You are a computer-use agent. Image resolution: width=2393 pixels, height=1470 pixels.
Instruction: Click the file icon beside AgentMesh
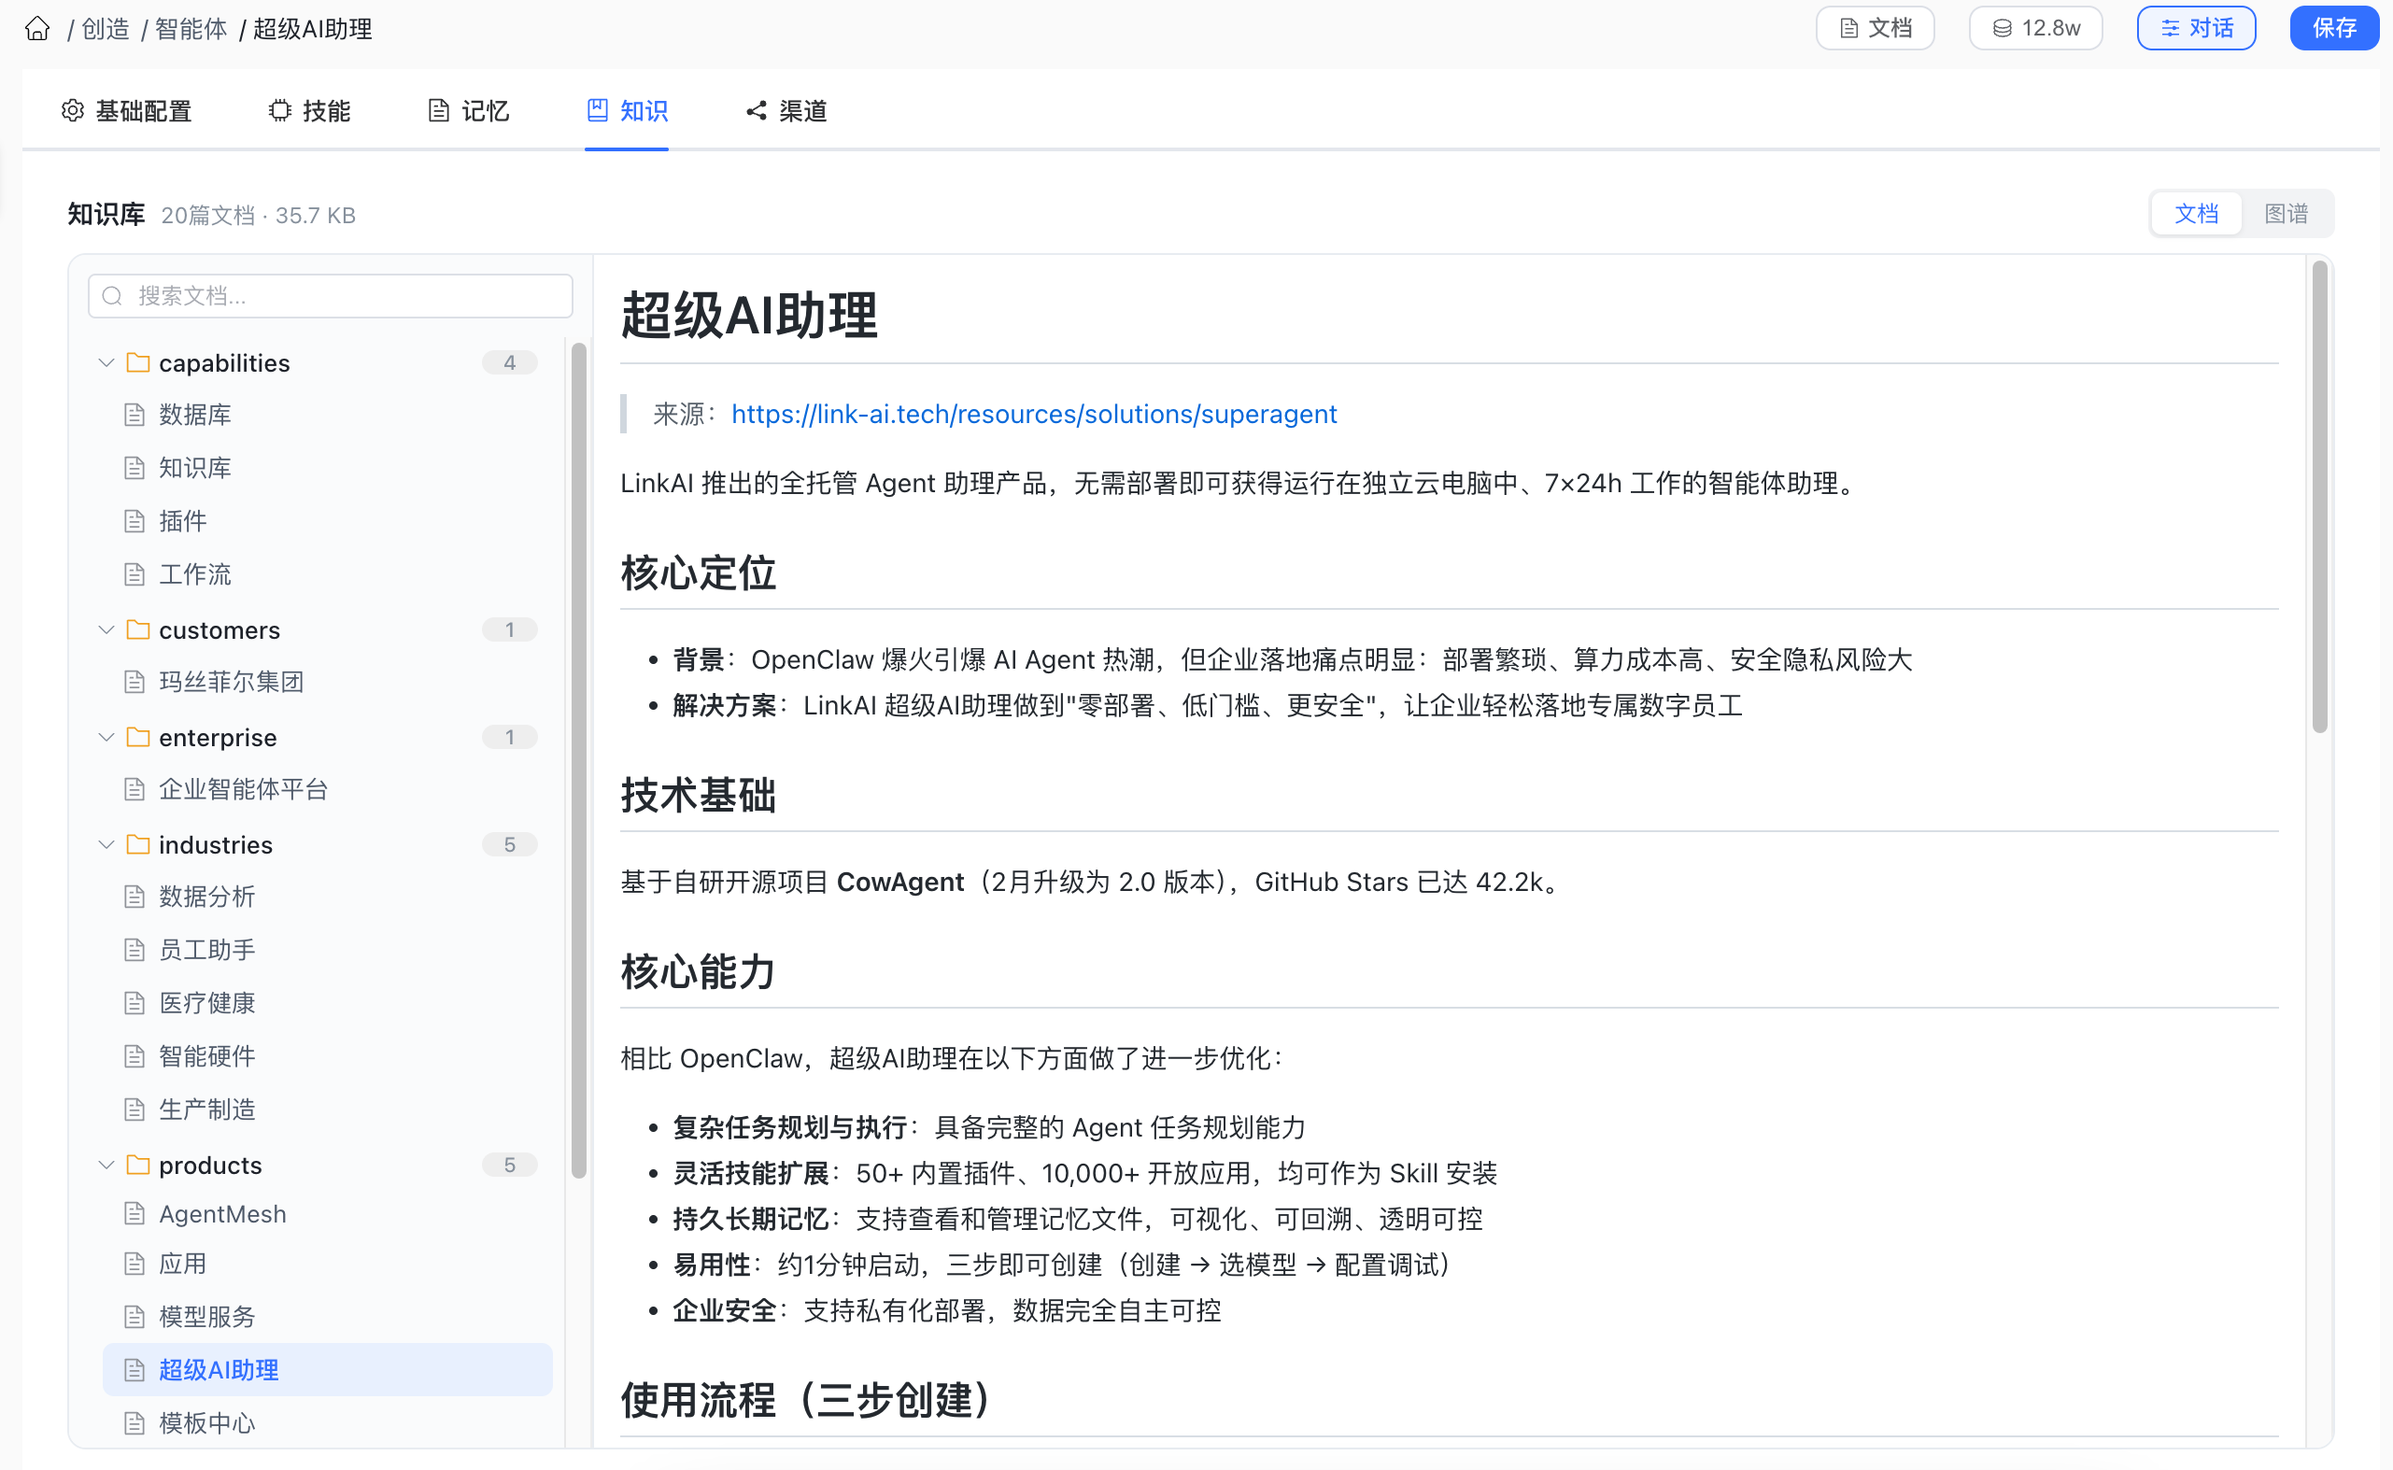click(x=135, y=1213)
